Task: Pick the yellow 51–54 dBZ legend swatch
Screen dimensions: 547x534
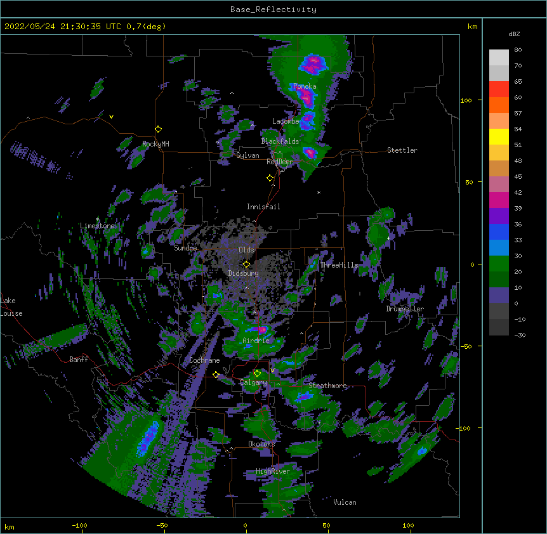Action: [499, 136]
